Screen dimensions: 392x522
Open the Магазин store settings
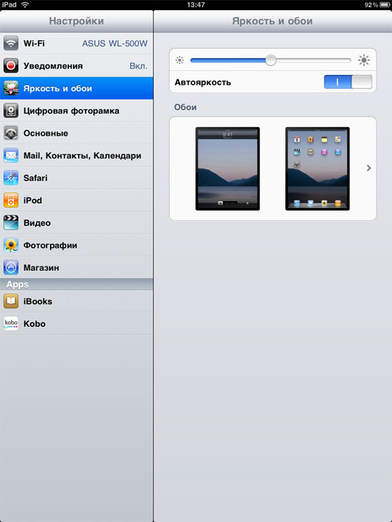coord(76,267)
